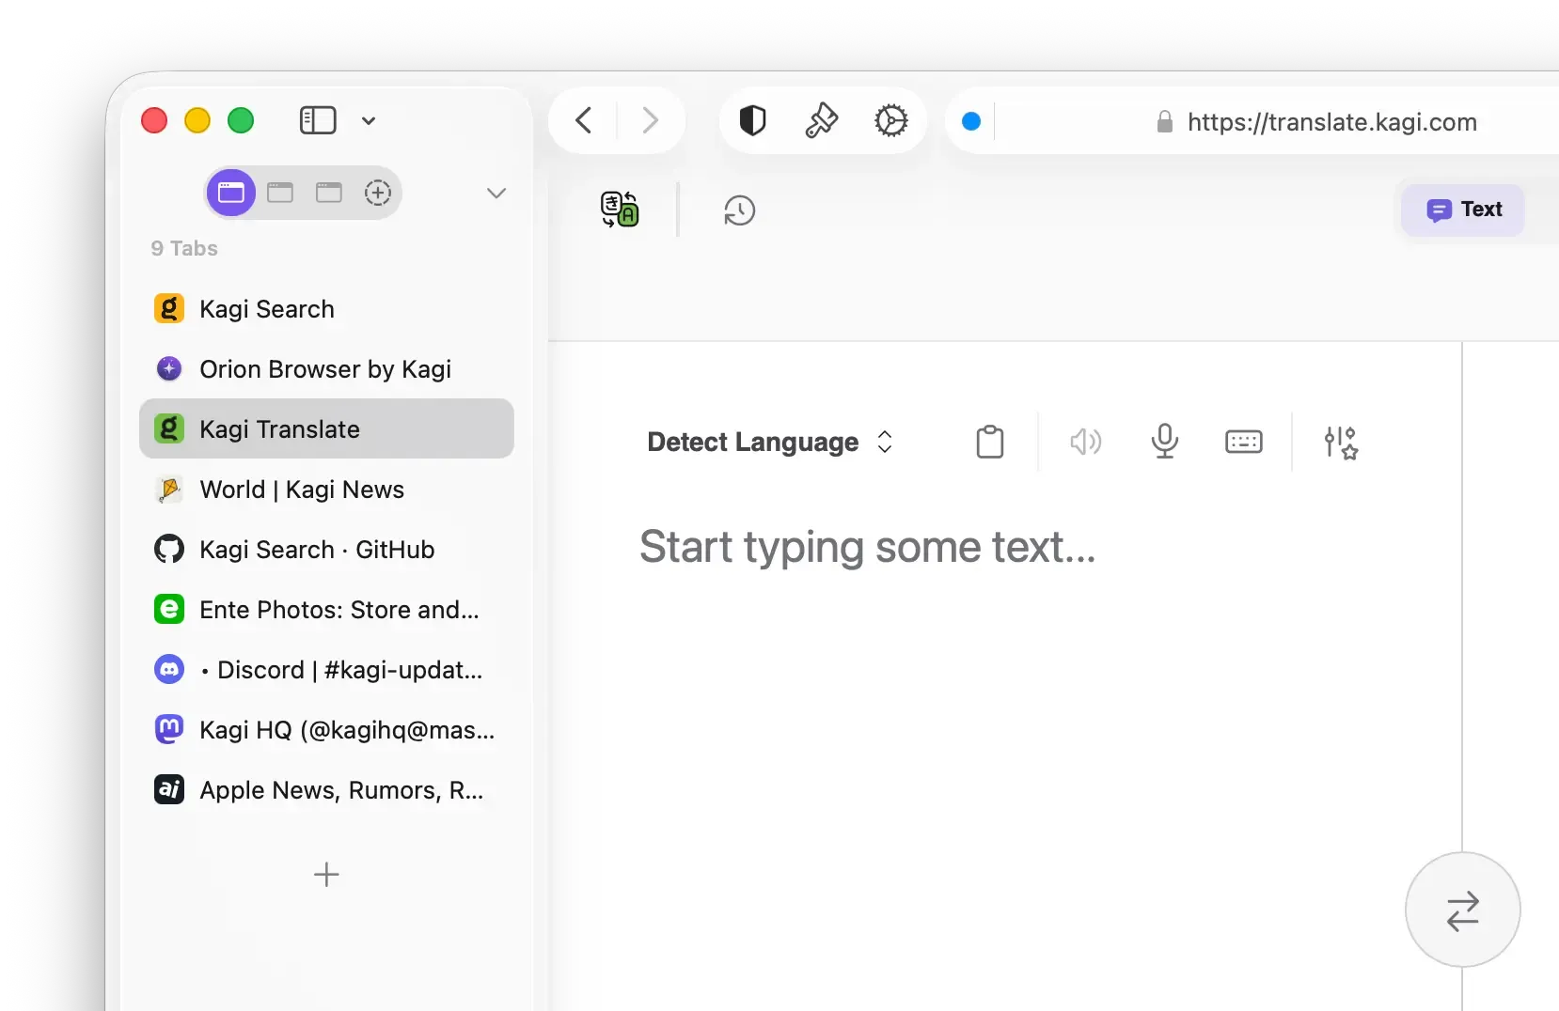The width and height of the screenshot is (1559, 1011).
Task: Add a new tab with plus
Action: point(326,875)
